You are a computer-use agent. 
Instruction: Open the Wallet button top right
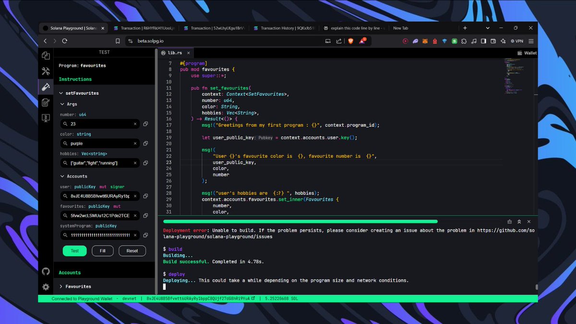pos(527,53)
